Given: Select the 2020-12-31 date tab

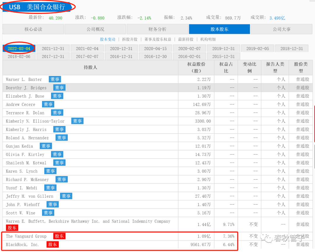Looking at the screenshot, I should [x=121, y=49].
